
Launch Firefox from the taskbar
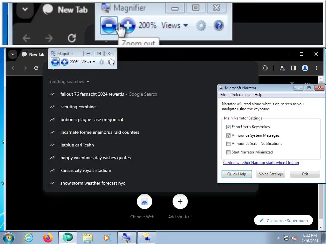tap(48, 238)
